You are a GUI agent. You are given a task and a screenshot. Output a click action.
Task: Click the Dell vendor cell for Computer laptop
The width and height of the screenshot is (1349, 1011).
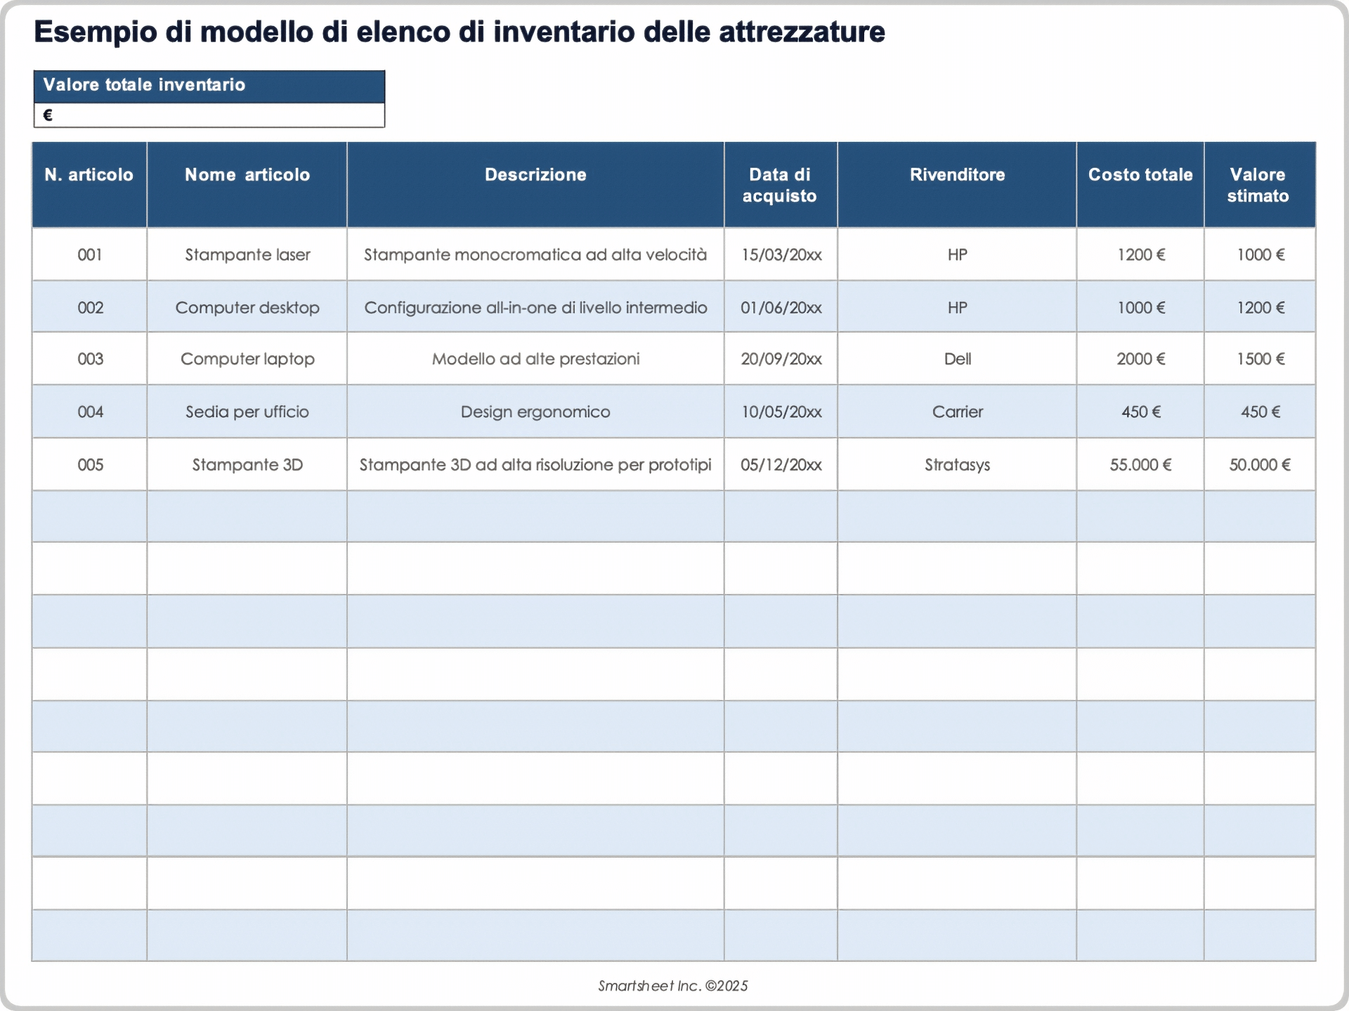[957, 359]
